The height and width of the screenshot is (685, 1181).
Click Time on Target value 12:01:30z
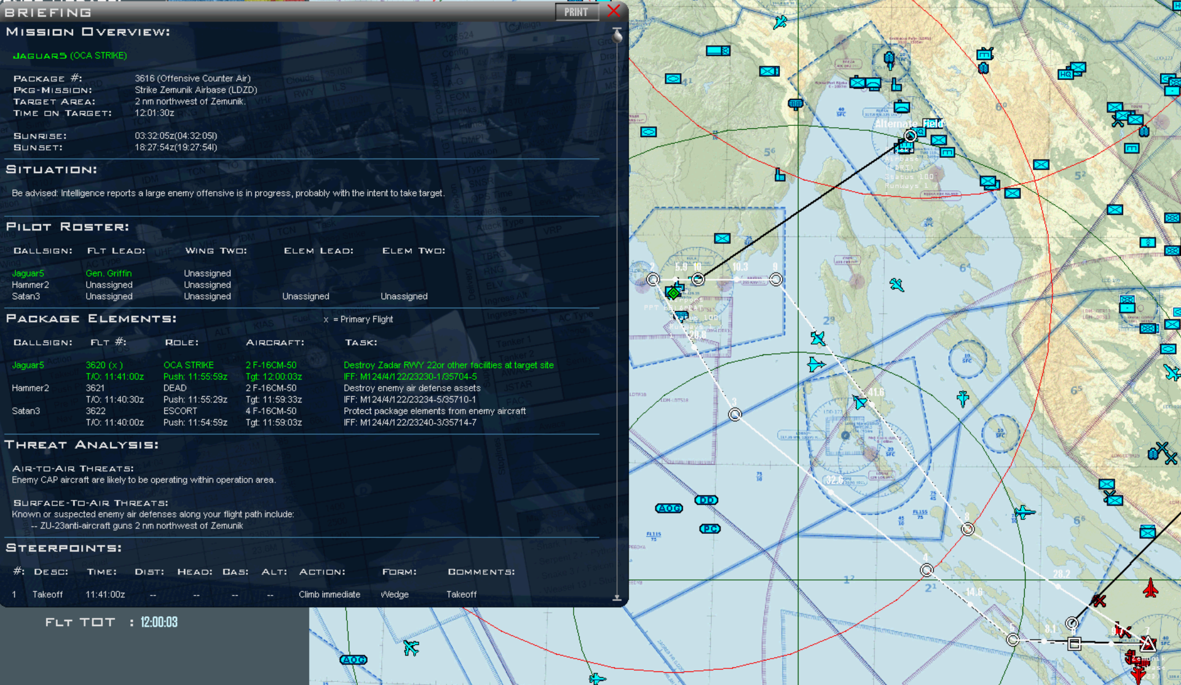point(154,113)
